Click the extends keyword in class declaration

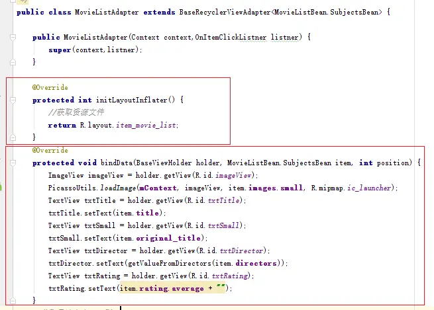[x=159, y=12]
